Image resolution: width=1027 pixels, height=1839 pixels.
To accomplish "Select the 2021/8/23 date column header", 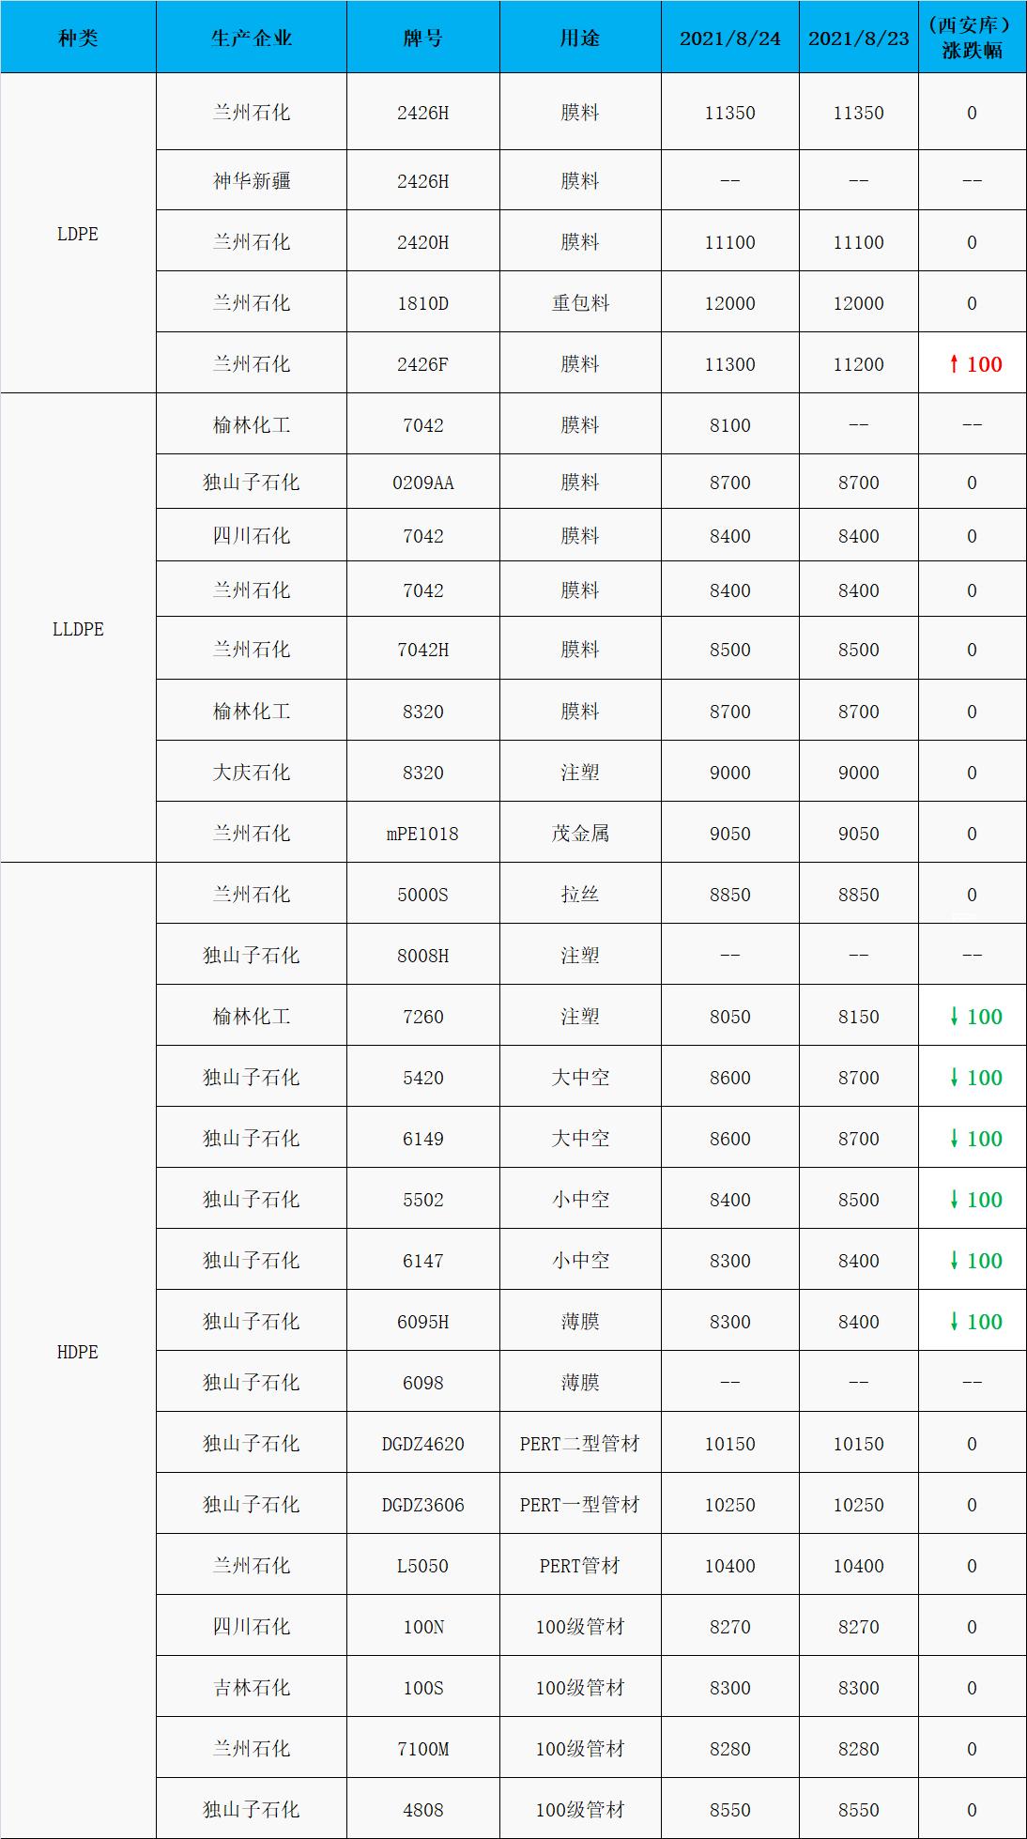I will pos(859,38).
